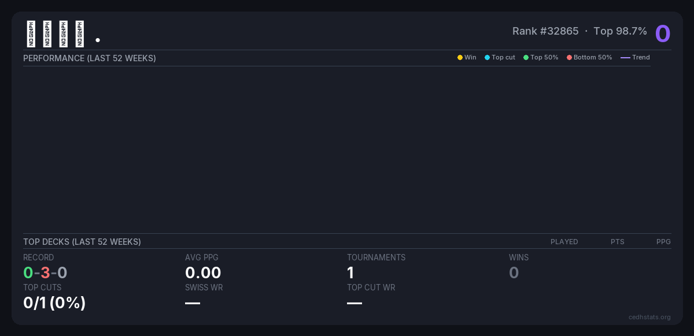Toggle the Win series legend label
694x336 pixels.
pyautogui.click(x=470, y=58)
